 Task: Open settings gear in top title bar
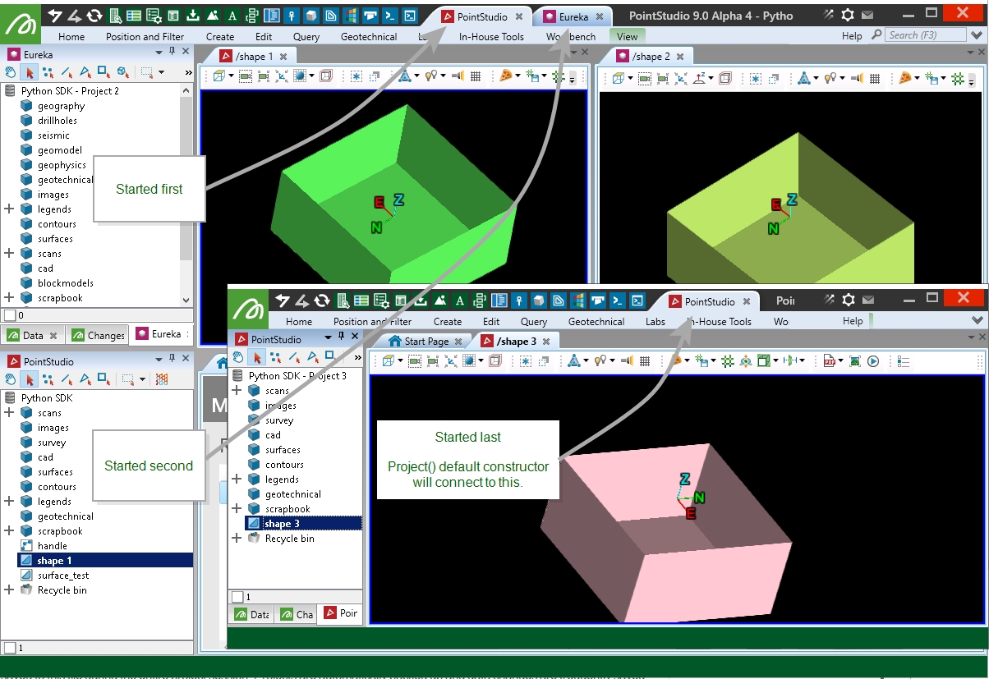[848, 15]
